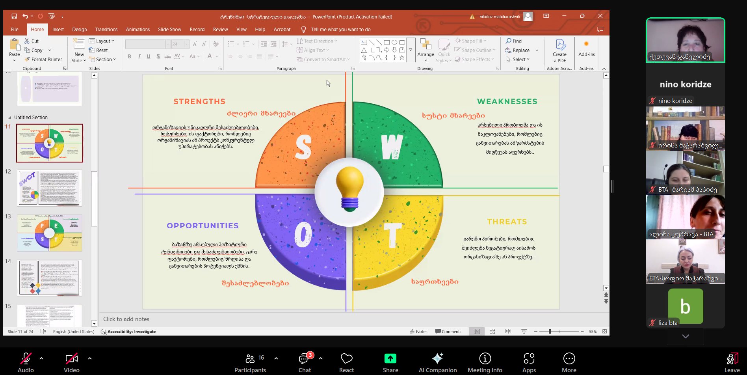Click the green Share button

pos(390,362)
